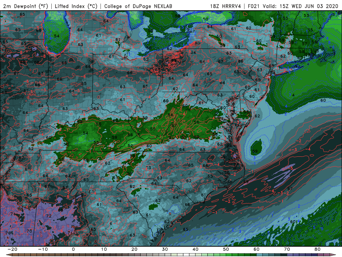
Task: Click the '10' color scale label
Action: tap(104, 249)
